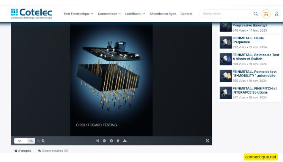Switch to the Commentaires (0) tab
Viewport: 283px width, 162px height.
click(x=53, y=151)
